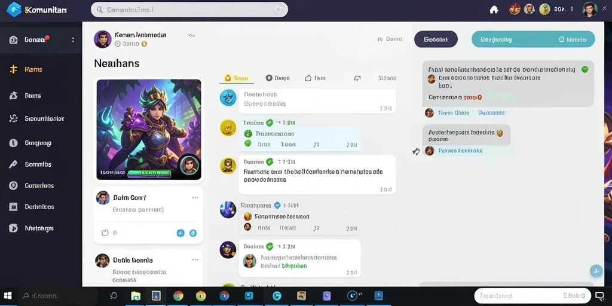Open the more options dots beside the profile name

[191, 35]
